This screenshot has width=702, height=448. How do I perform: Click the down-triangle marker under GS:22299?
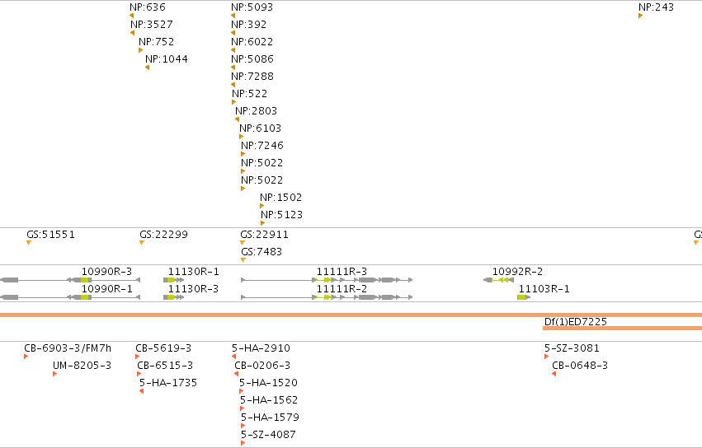[x=142, y=243]
